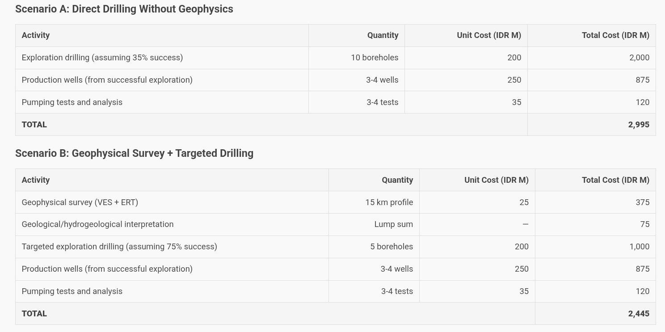The height and width of the screenshot is (332, 665).
Task: Select the 15 km profile quantity cell
Action: [x=389, y=202]
